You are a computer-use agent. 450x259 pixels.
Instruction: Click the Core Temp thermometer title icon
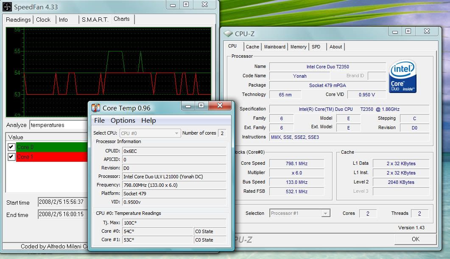pos(95,108)
